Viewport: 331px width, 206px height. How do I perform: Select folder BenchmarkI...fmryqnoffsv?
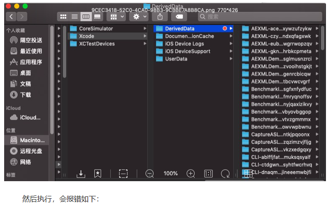pyautogui.click(x=280, y=97)
